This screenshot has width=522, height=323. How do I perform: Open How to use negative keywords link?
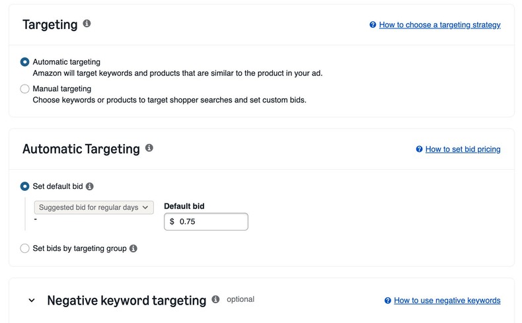tap(447, 301)
